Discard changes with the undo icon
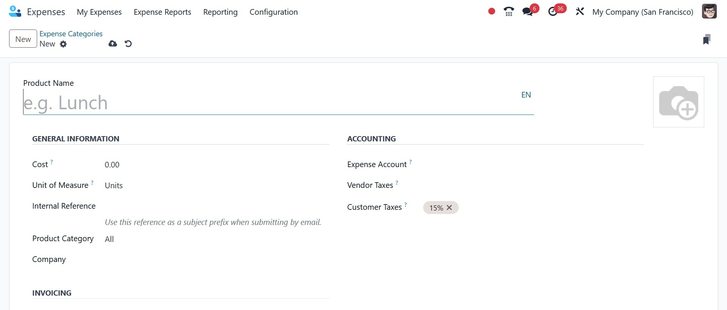 pos(128,44)
